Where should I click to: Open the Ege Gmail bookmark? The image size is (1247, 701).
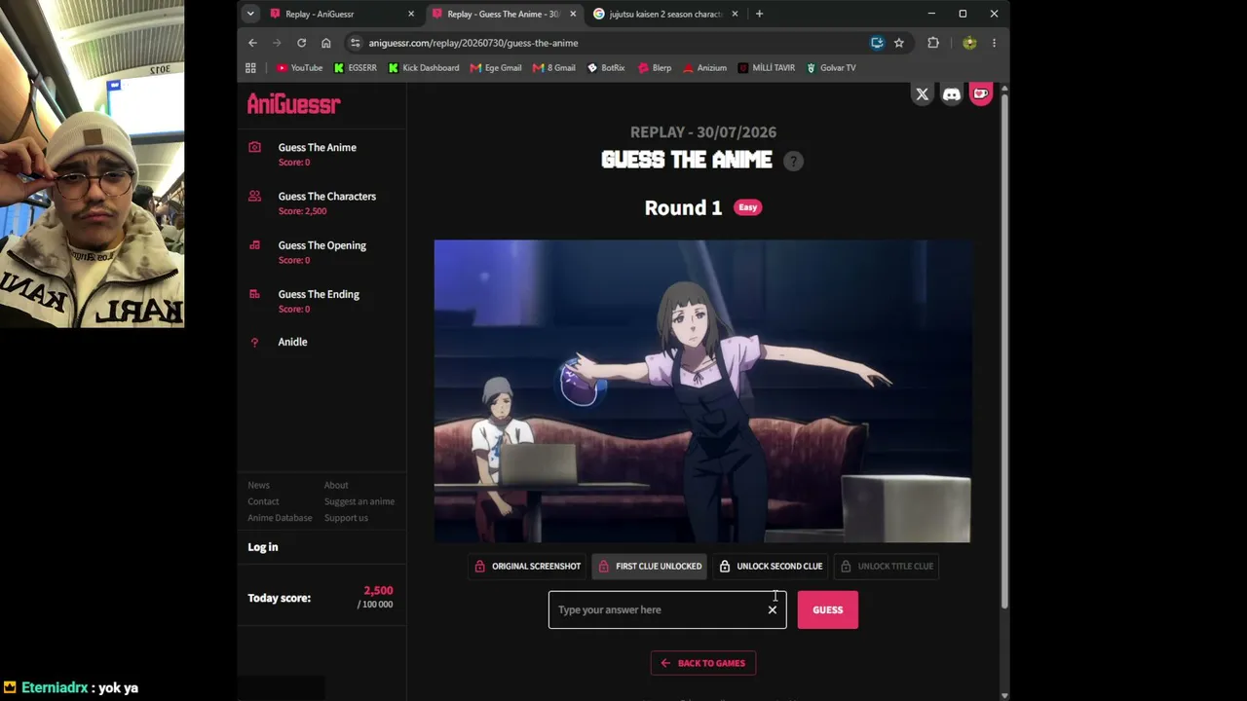496,68
